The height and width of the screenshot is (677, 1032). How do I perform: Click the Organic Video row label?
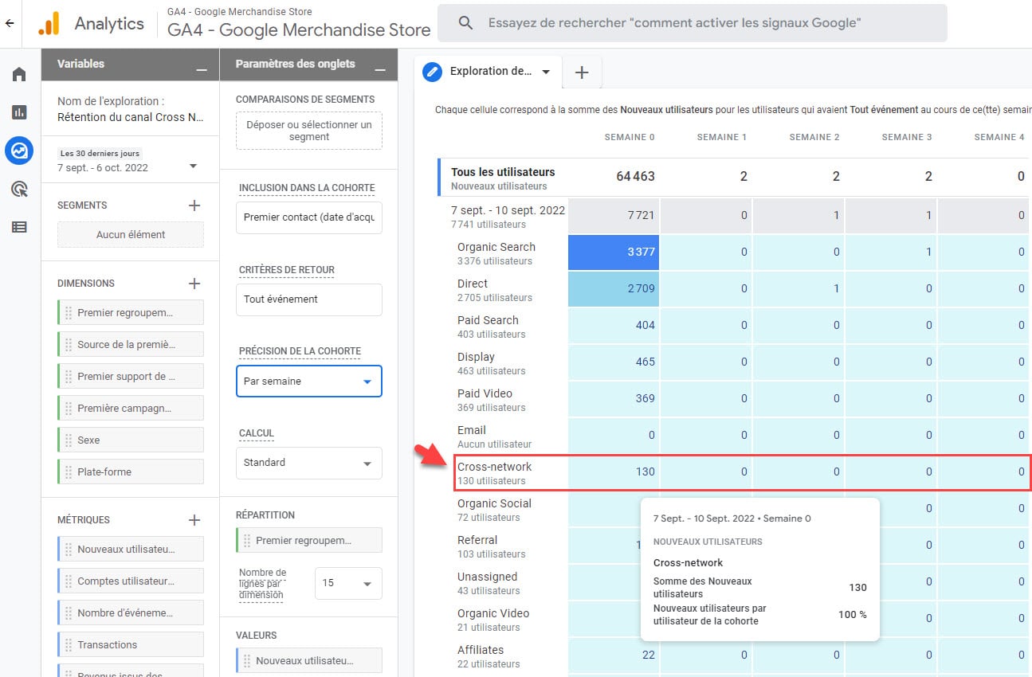[493, 613]
